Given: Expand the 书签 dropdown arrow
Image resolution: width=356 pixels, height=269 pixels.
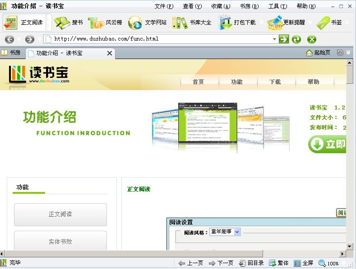Looking at the screenshot, I should (x=347, y=22).
